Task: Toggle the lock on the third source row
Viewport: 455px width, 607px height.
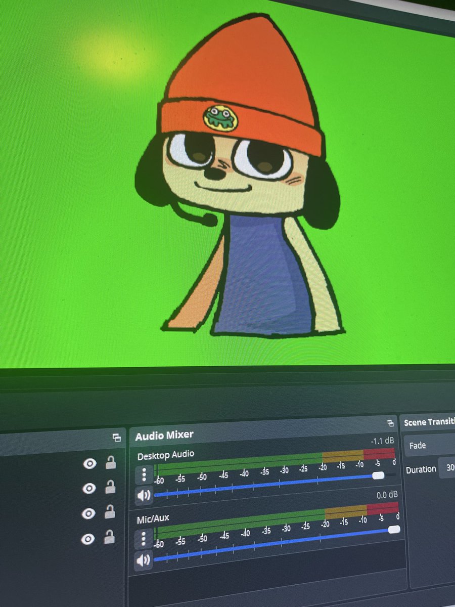Action: point(110,512)
